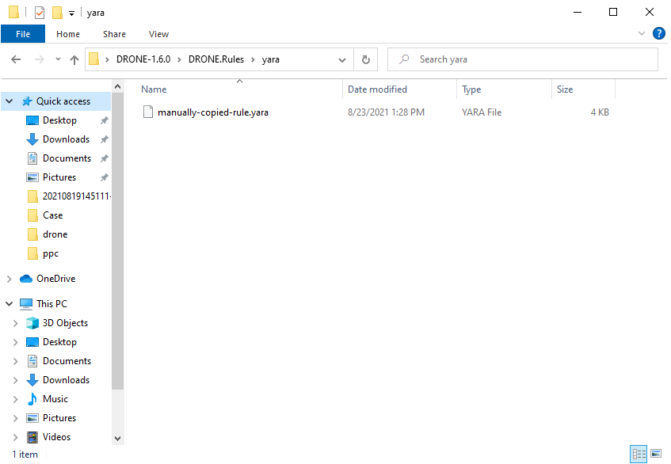
Task: Expand the This PC Music folder
Action: 16,398
